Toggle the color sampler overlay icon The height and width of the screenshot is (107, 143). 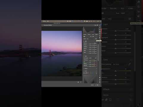click(100, 80)
